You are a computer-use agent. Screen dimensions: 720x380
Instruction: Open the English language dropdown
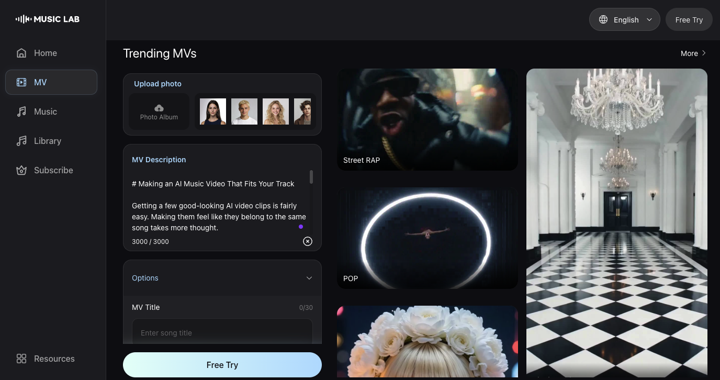[x=624, y=19]
